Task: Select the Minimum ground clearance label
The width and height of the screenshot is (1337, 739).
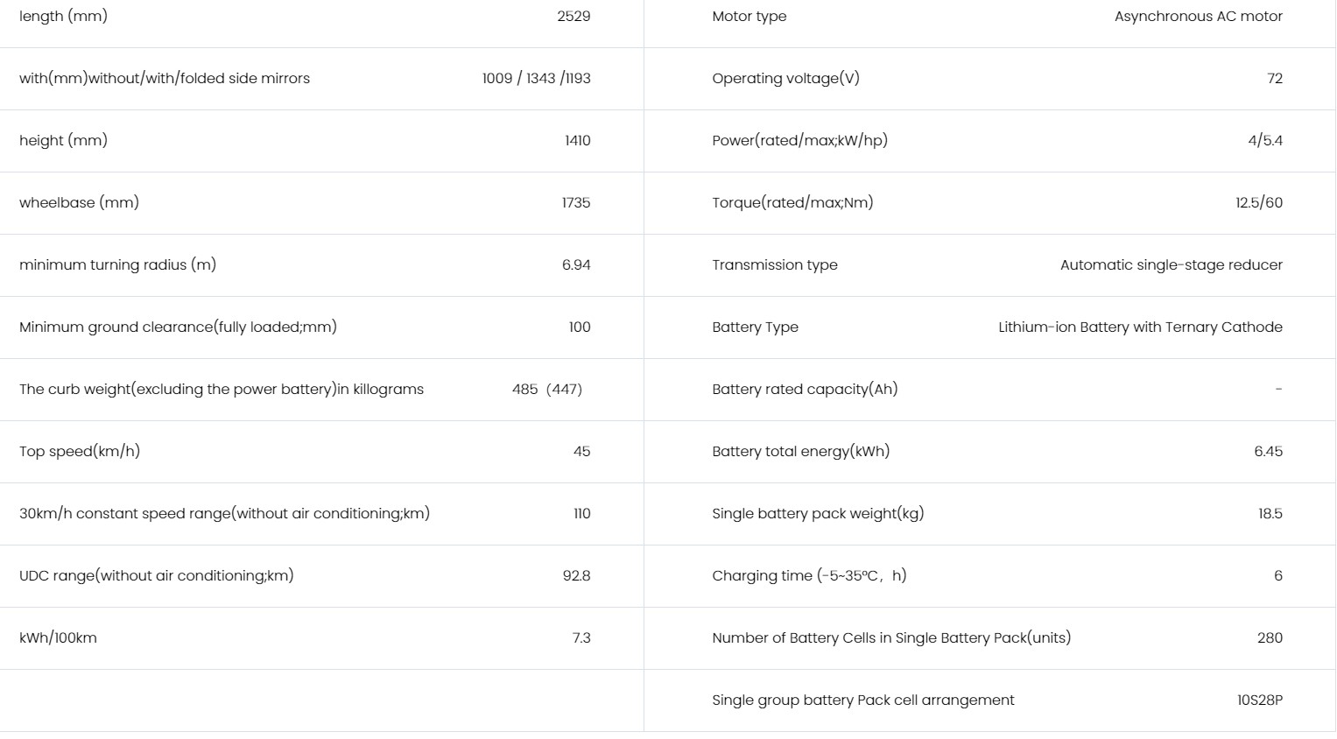Action: click(178, 327)
